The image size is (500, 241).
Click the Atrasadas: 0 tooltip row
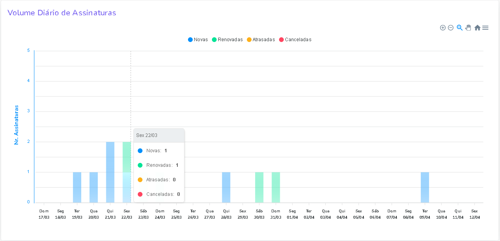click(x=159, y=180)
